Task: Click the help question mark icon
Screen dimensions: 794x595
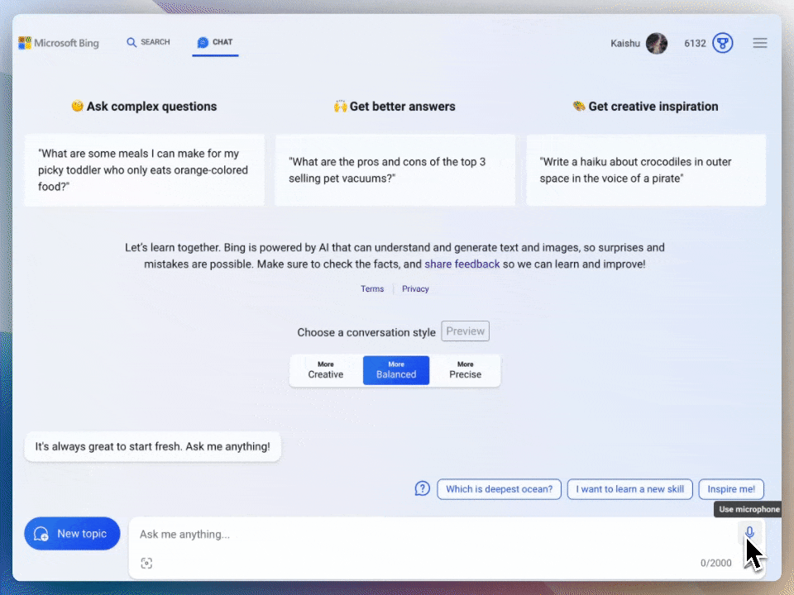Action: [423, 488]
